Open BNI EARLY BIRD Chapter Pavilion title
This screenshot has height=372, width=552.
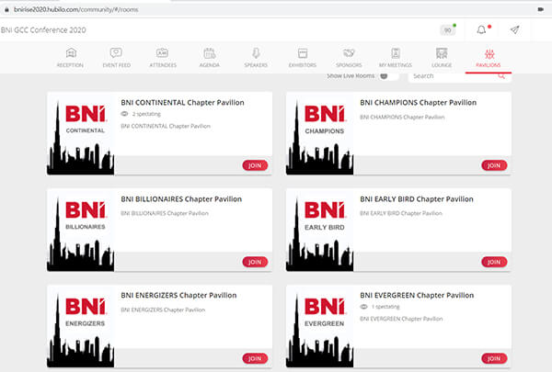click(417, 199)
